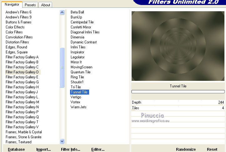Select the Navigator tab
This screenshot has height=152, width=226.
(x=12, y=4)
